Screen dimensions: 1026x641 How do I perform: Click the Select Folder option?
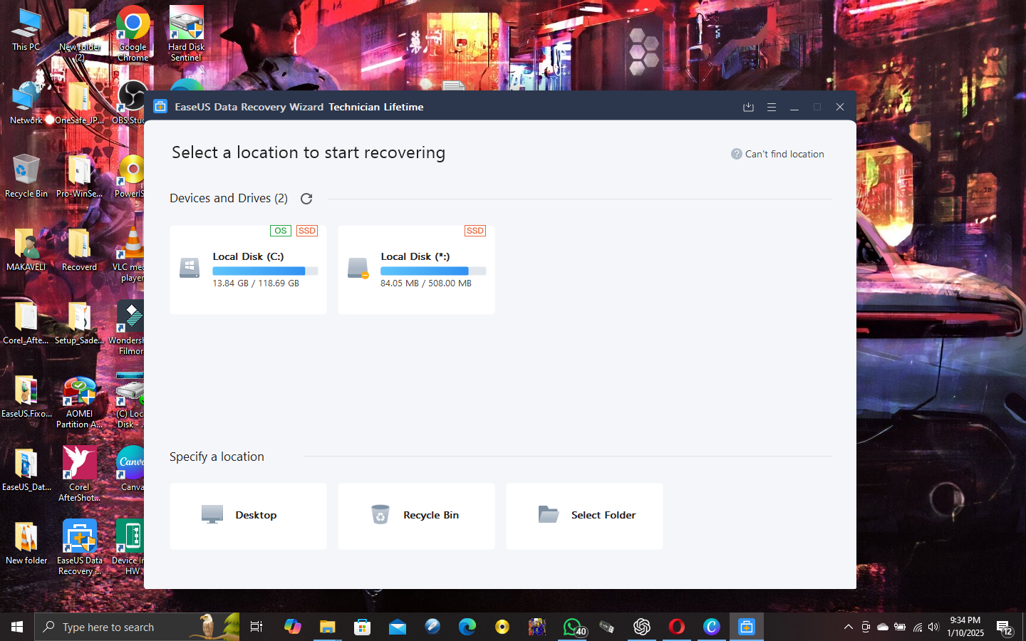coord(584,516)
